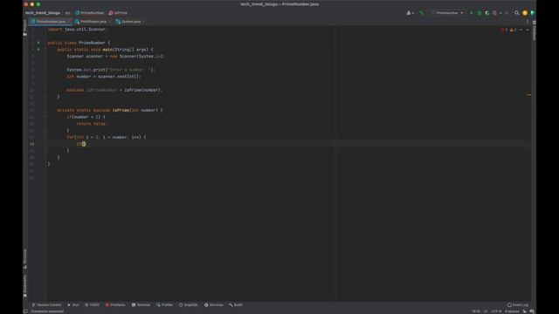Open the Terminal tool window
This screenshot has width=559, height=314.
(141, 304)
